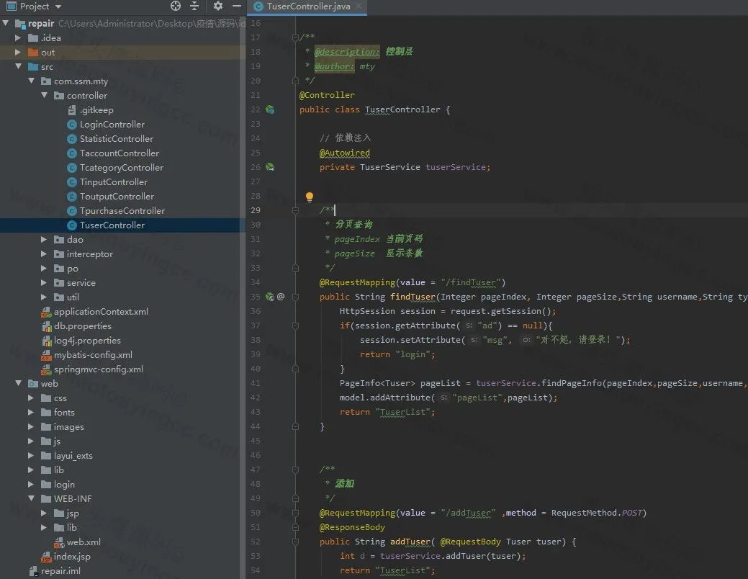Select the fonts folder
This screenshot has width=748, height=579.
[64, 412]
